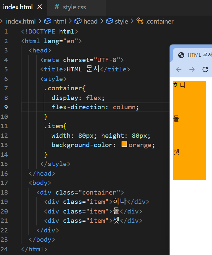Click 'HTML 문서' title text in code
212x255 pixels.
83,69
